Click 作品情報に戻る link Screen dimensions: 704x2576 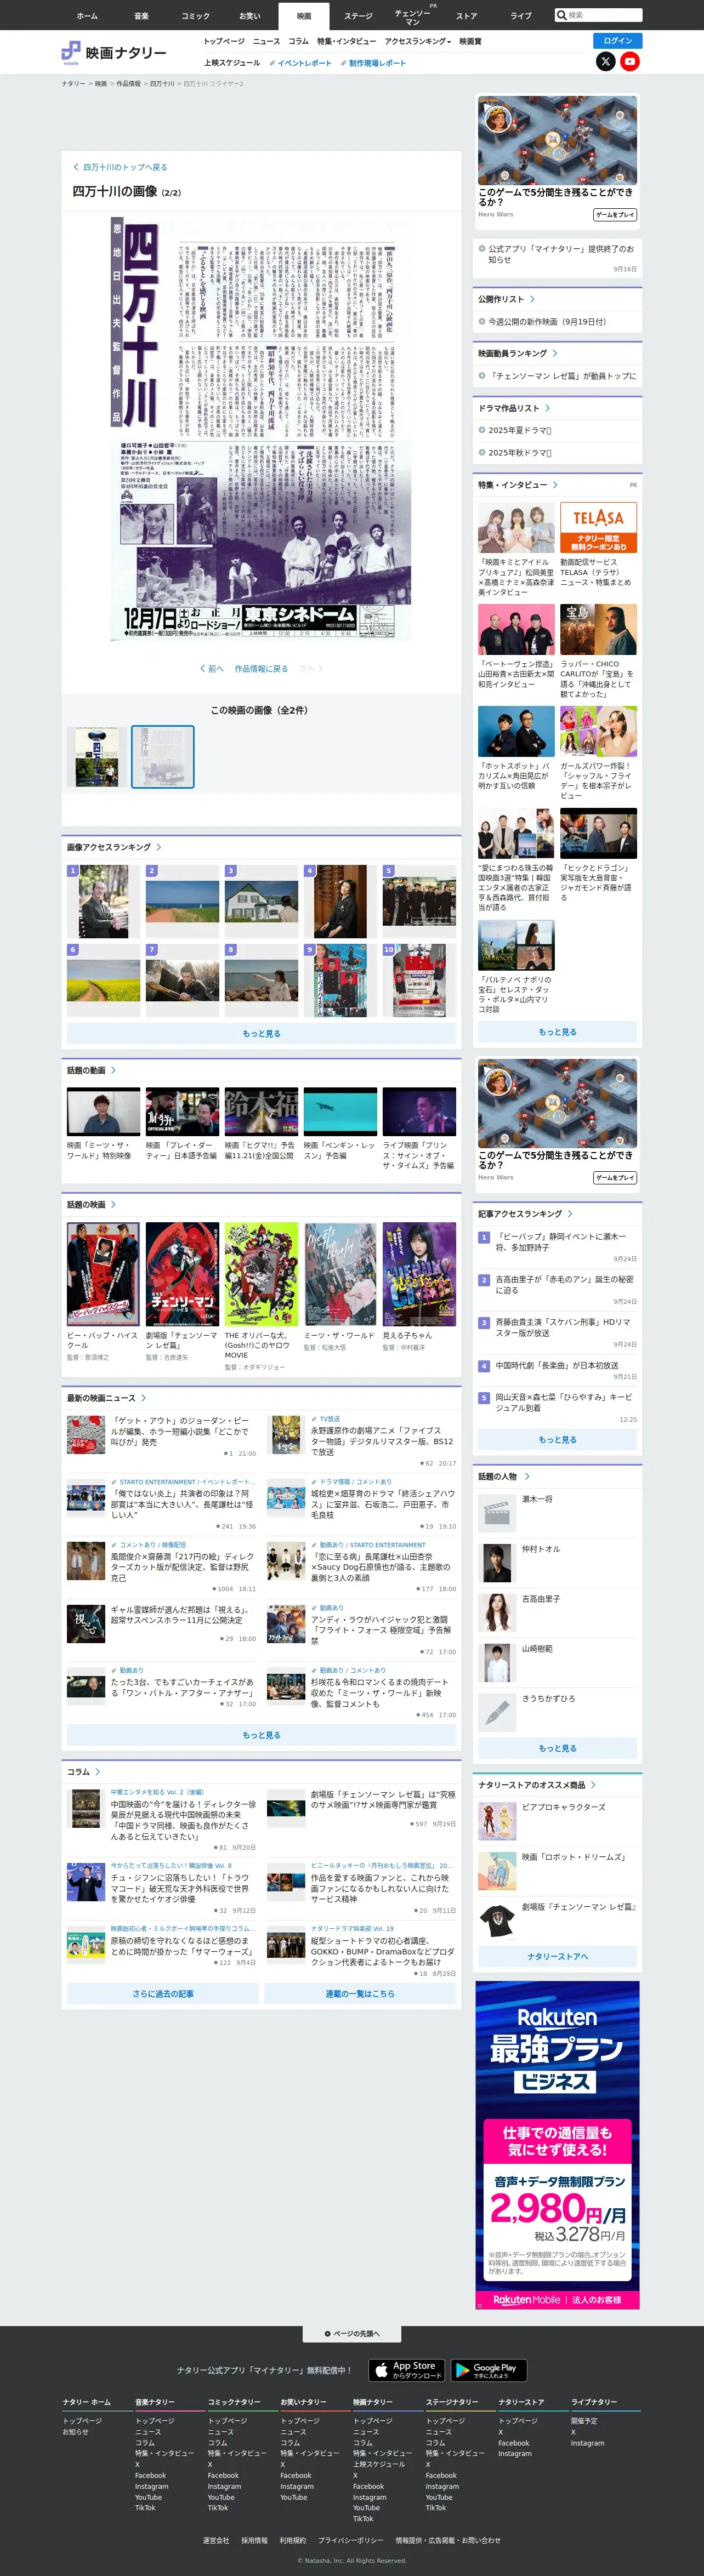(261, 669)
